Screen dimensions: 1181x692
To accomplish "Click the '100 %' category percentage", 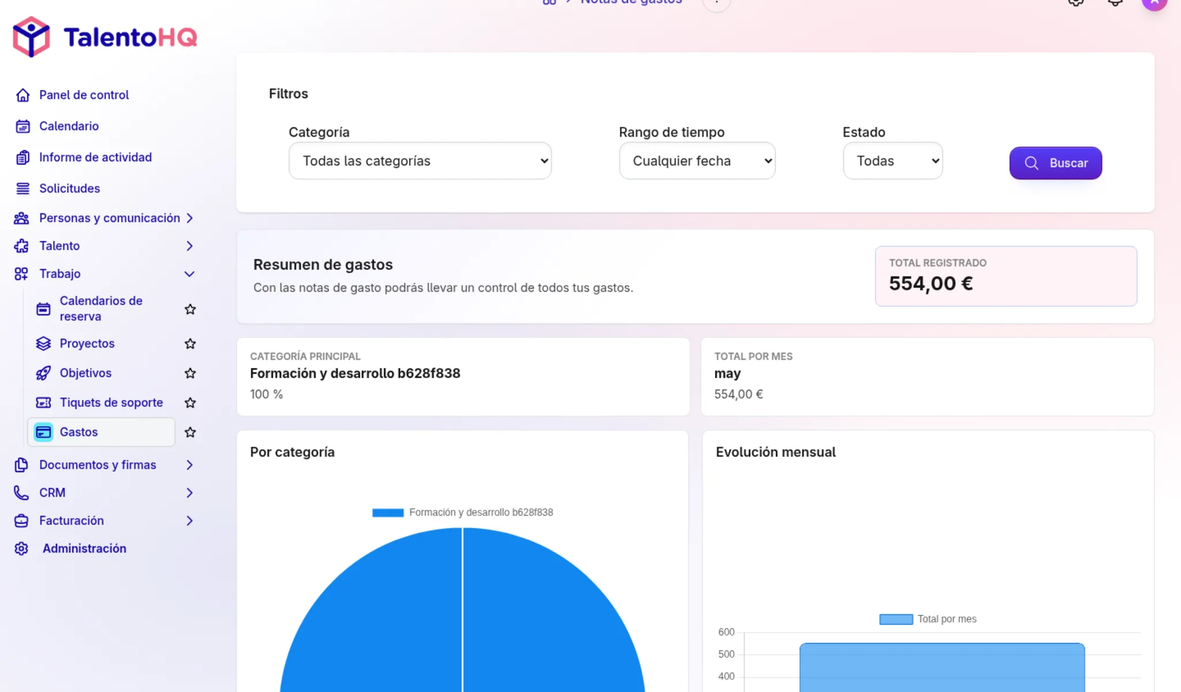I will point(266,394).
